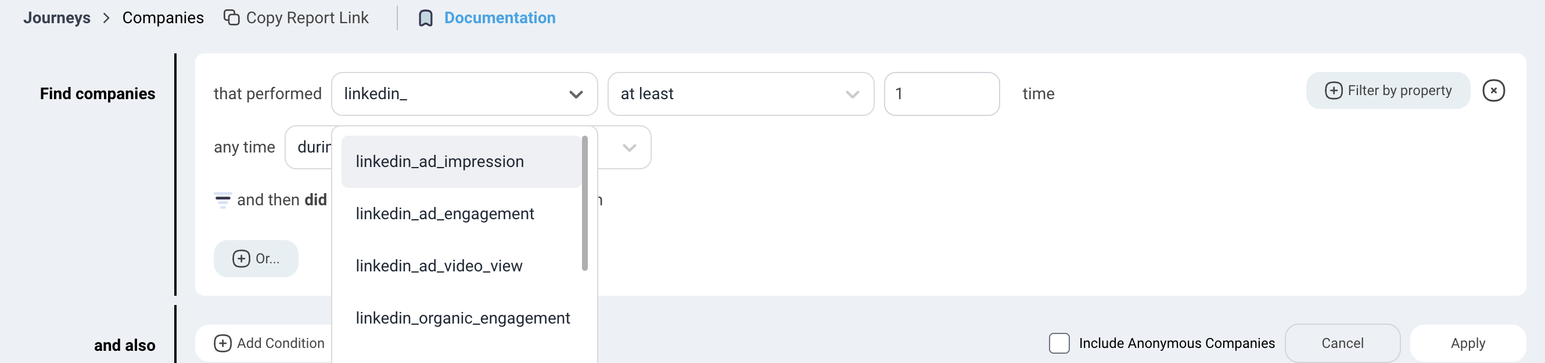Viewport: 1545px width, 363px height.
Task: Click the plus icon in Add Condition
Action: point(222,343)
